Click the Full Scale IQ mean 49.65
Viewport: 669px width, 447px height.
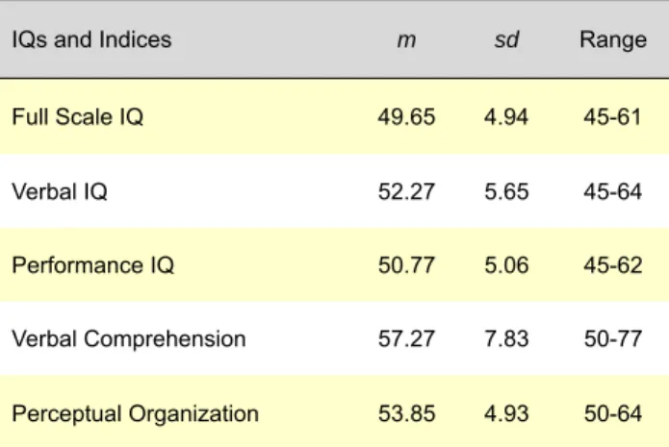pos(406,117)
